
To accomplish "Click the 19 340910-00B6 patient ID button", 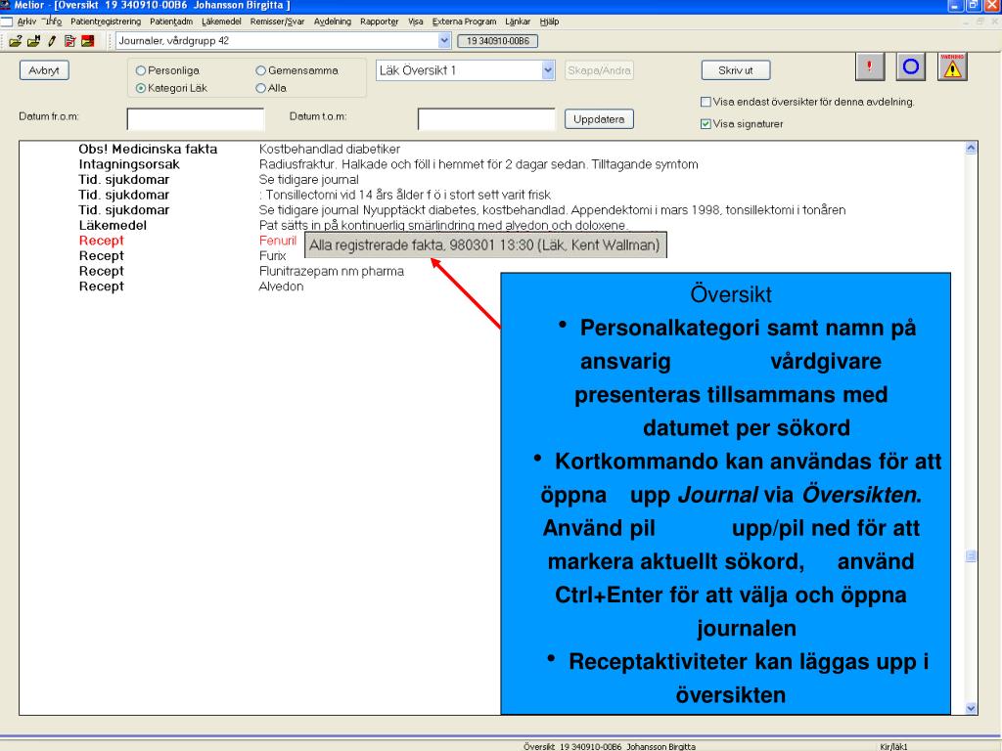I will 497,41.
